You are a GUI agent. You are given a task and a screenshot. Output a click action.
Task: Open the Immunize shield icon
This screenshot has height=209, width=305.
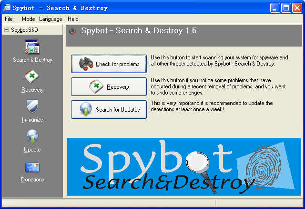point(32,107)
